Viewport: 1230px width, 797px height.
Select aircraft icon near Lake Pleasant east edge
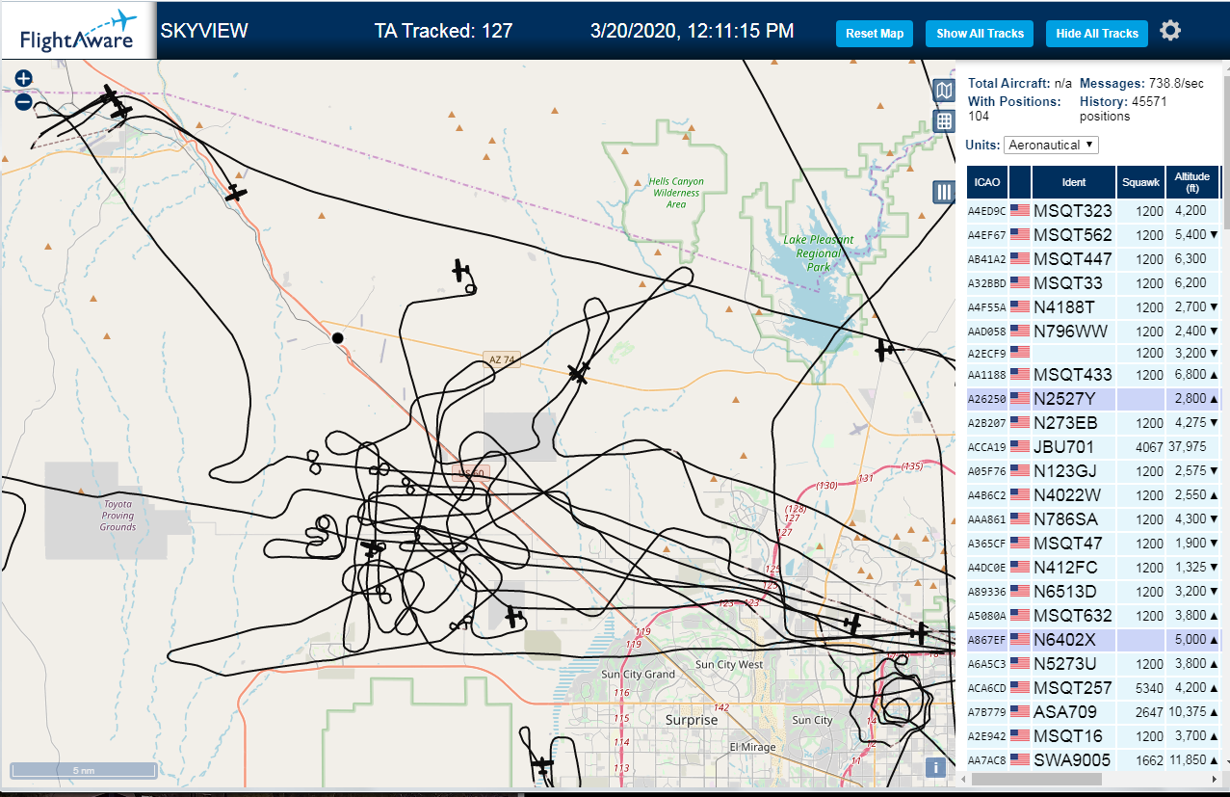coord(884,350)
